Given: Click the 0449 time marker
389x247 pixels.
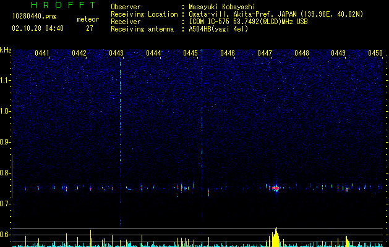Looking at the screenshot, I should pos(338,53).
